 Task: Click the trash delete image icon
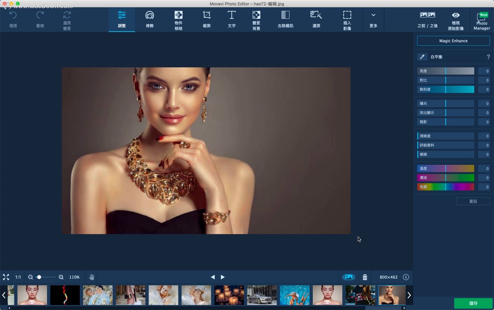point(365,277)
